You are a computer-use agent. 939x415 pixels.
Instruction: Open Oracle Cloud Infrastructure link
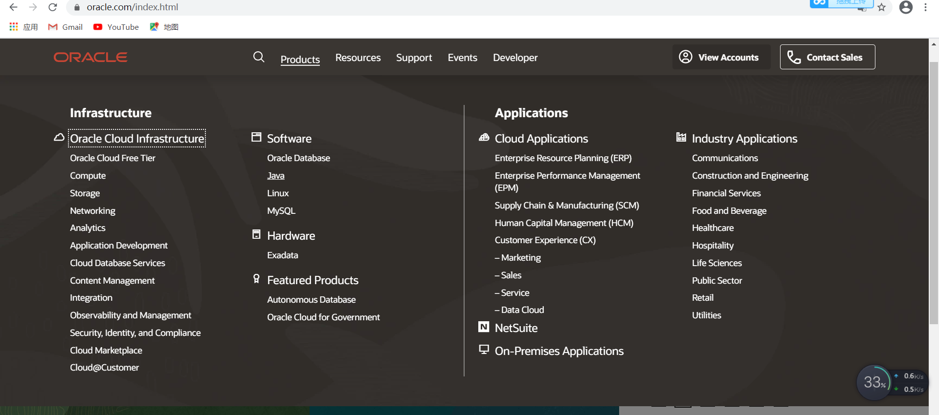137,138
